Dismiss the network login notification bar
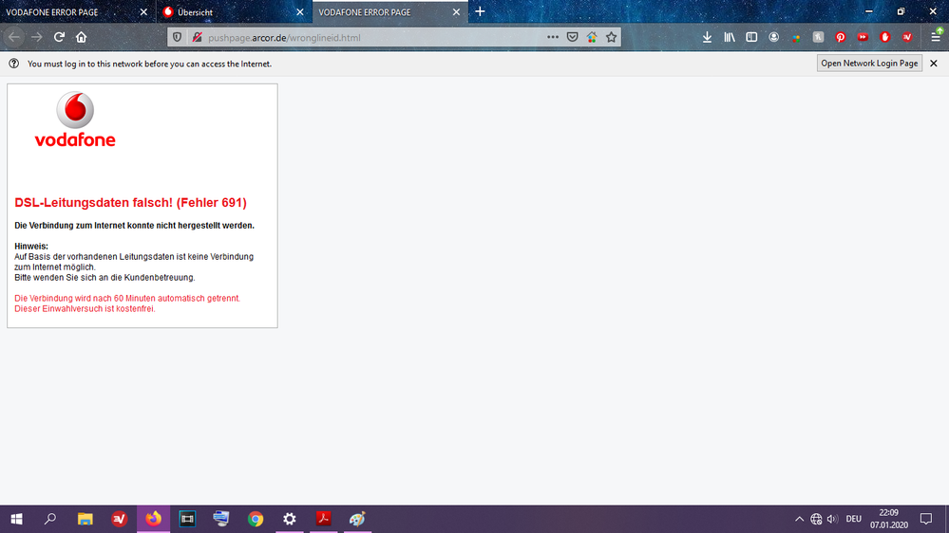The image size is (949, 533). [x=934, y=64]
